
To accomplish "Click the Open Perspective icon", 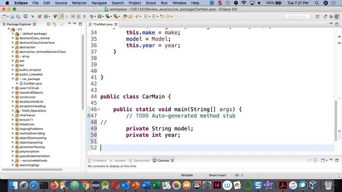I will pos(317,17).
